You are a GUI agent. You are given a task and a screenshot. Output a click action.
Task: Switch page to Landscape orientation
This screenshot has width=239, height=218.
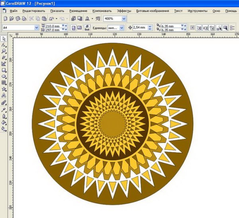(80, 28)
